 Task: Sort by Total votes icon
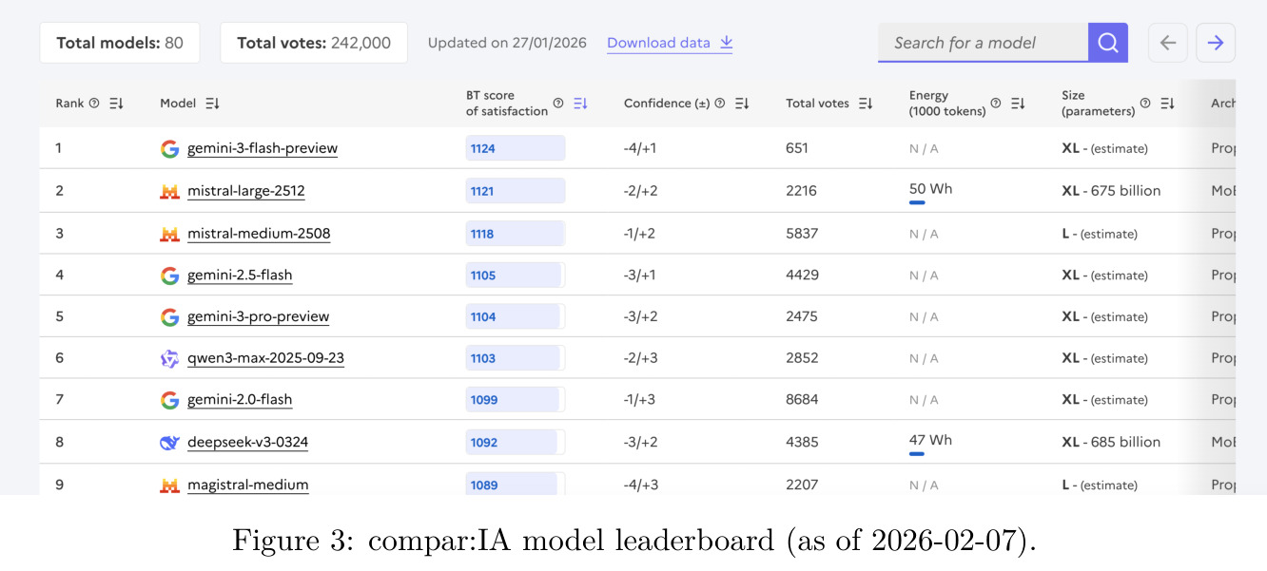click(x=866, y=104)
